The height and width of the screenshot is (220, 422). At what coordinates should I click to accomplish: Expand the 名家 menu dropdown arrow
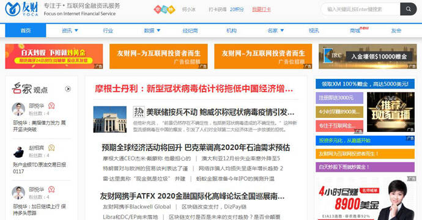(x=282, y=31)
